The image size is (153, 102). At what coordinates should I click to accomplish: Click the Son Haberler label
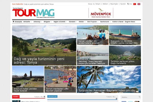(x=18, y=4)
